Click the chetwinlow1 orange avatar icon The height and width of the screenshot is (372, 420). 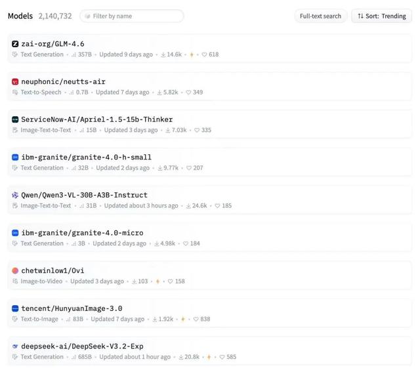pos(15,270)
